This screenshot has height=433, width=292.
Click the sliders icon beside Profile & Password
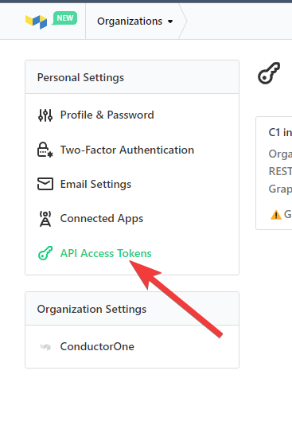(45, 115)
